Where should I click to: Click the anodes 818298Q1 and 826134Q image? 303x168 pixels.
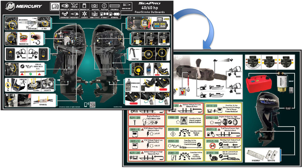[262, 155]
